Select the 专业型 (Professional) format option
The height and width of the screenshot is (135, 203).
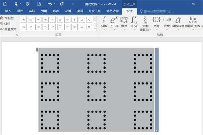point(9,18)
